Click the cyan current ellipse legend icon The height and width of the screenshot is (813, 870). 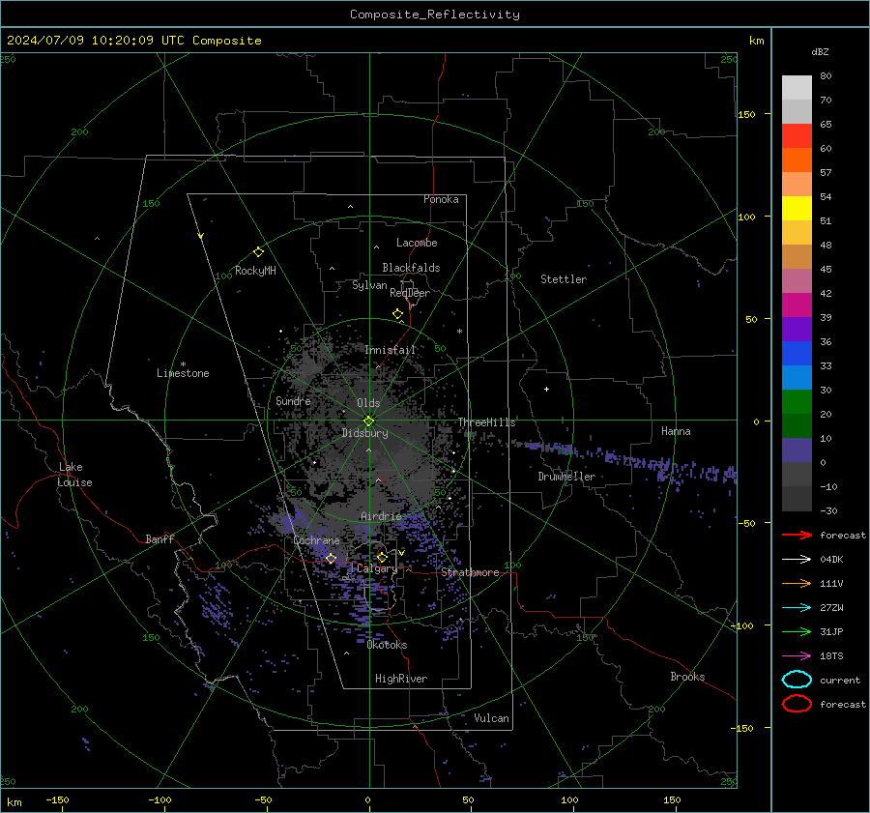pos(797,680)
